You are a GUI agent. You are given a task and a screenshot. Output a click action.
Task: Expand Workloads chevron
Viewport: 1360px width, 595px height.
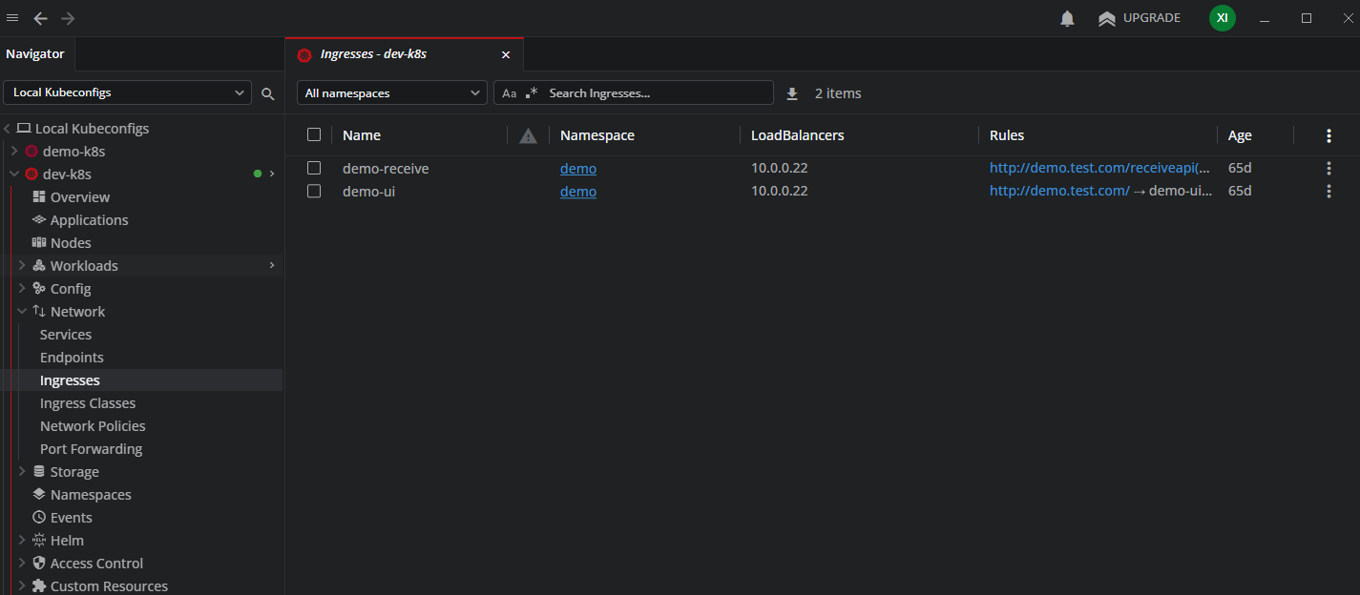point(22,266)
